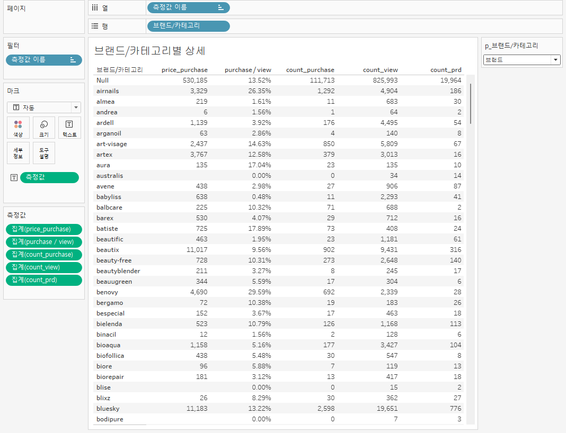Screen dimensions: 566x433
Task: Open the Size (크기) marks card
Action: click(43, 128)
